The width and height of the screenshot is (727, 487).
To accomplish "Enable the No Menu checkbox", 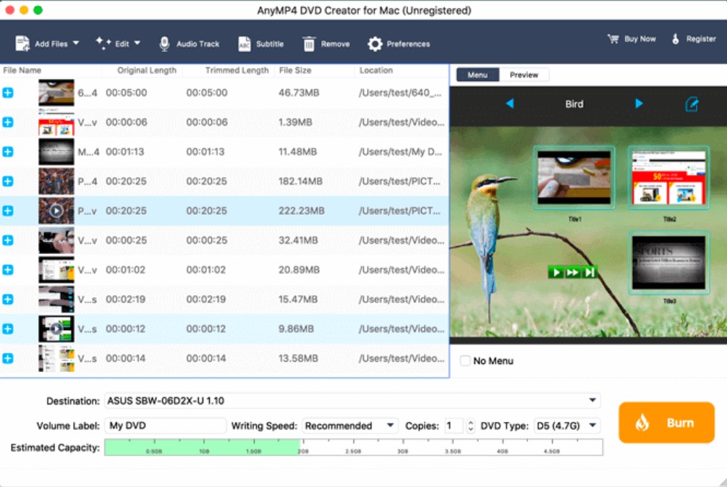I will [x=465, y=360].
